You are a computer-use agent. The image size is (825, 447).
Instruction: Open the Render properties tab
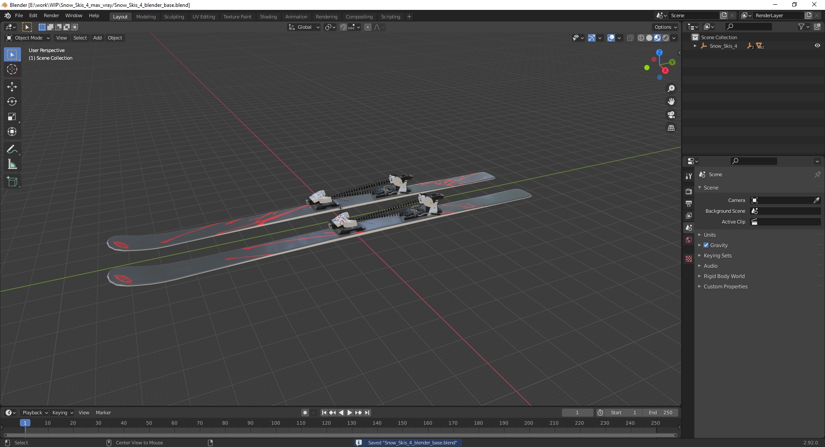[x=689, y=191]
